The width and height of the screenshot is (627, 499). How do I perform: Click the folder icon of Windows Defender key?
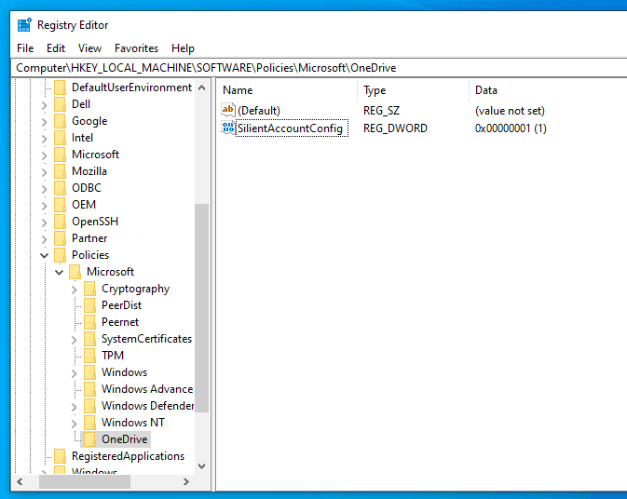90,406
